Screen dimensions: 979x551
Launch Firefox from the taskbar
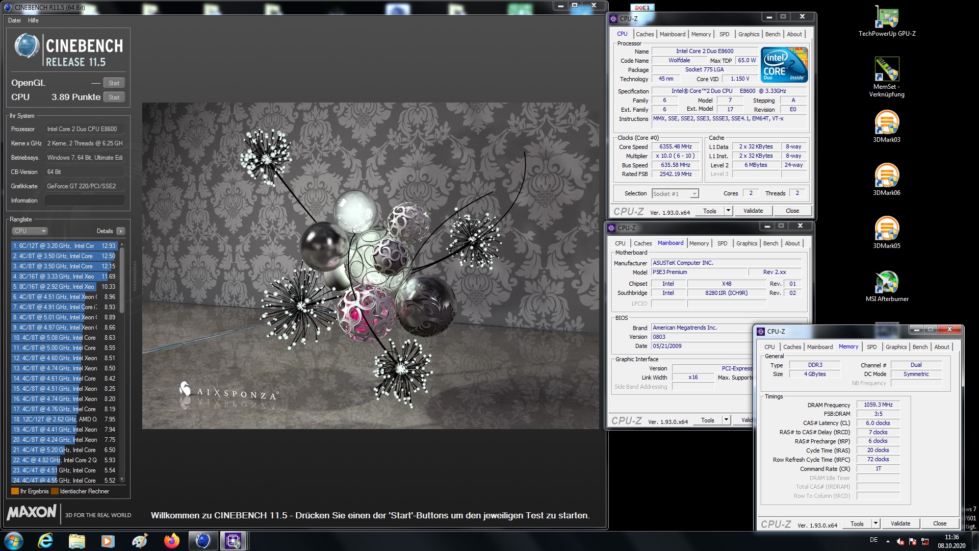click(x=171, y=541)
